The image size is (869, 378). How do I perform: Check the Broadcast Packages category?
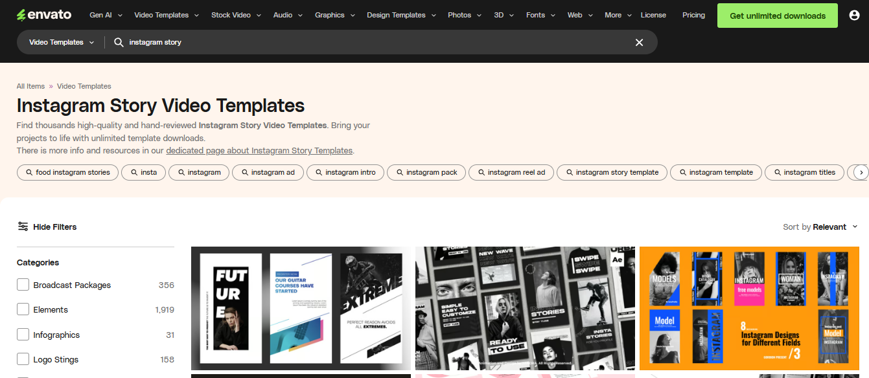[x=23, y=285]
